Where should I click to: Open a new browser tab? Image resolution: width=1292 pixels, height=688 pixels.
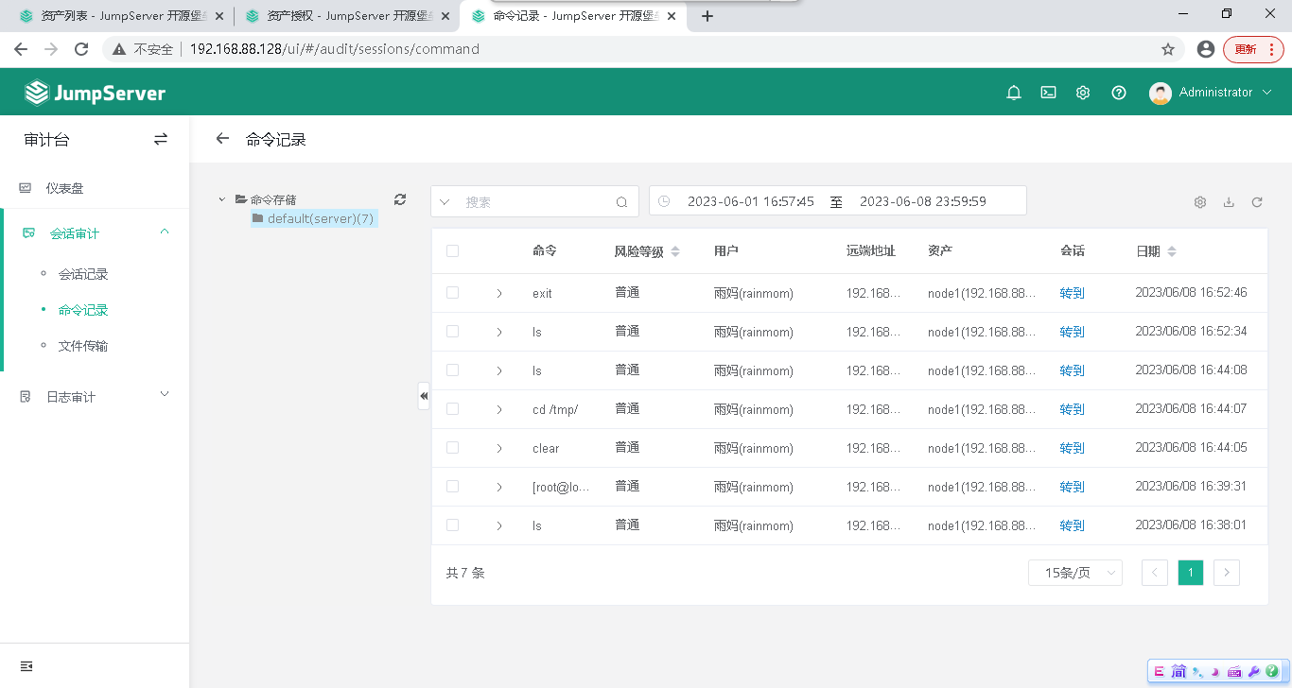[x=707, y=16]
